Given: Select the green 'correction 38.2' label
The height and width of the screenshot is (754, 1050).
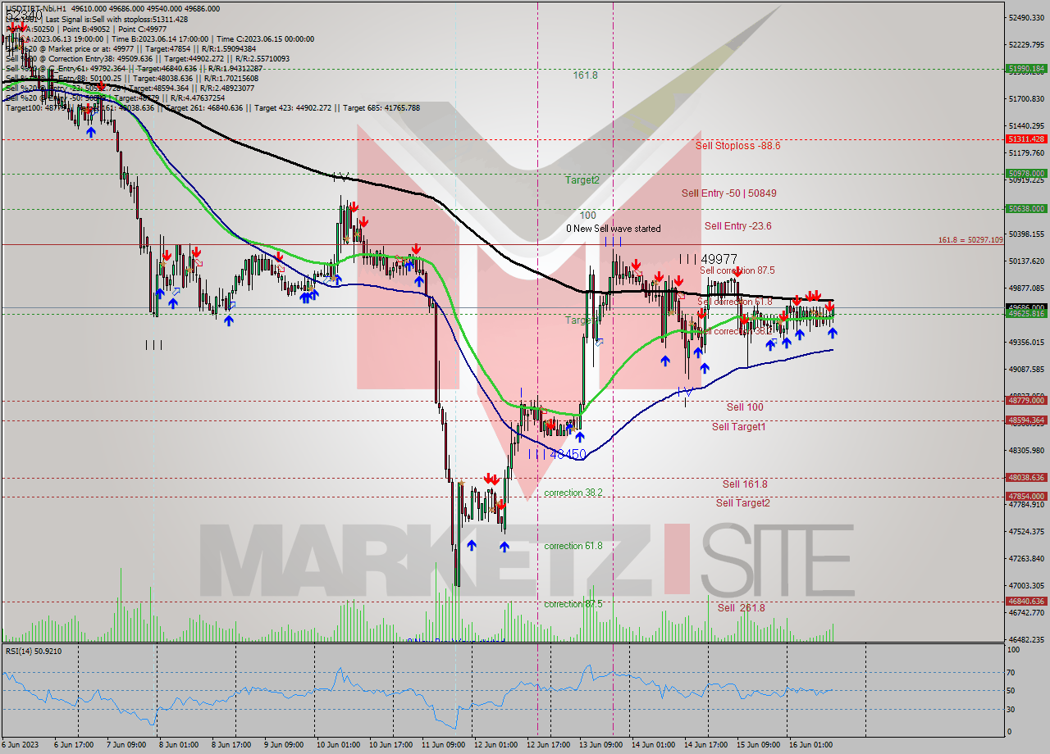Looking at the screenshot, I should (573, 493).
